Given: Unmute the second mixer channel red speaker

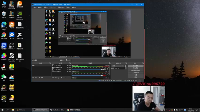Looking at the screenshot, I should pyautogui.click(x=104, y=75).
